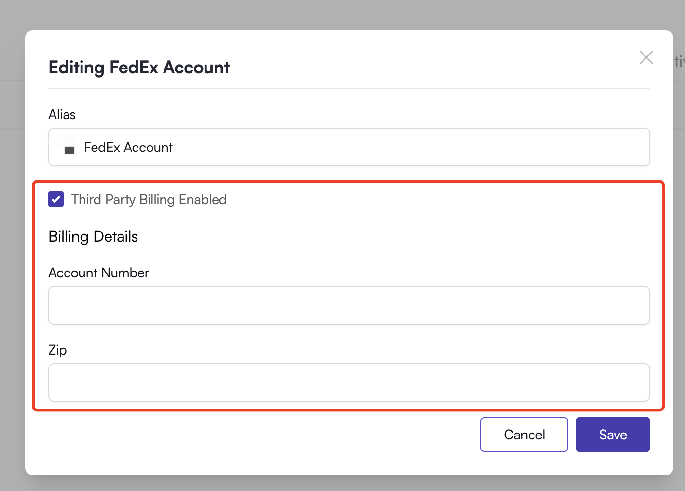Click inside the Account Number field
The height and width of the screenshot is (491, 685).
pyautogui.click(x=349, y=305)
